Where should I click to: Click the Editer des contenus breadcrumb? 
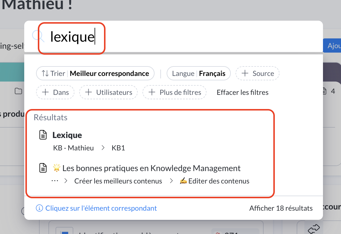tap(215, 181)
